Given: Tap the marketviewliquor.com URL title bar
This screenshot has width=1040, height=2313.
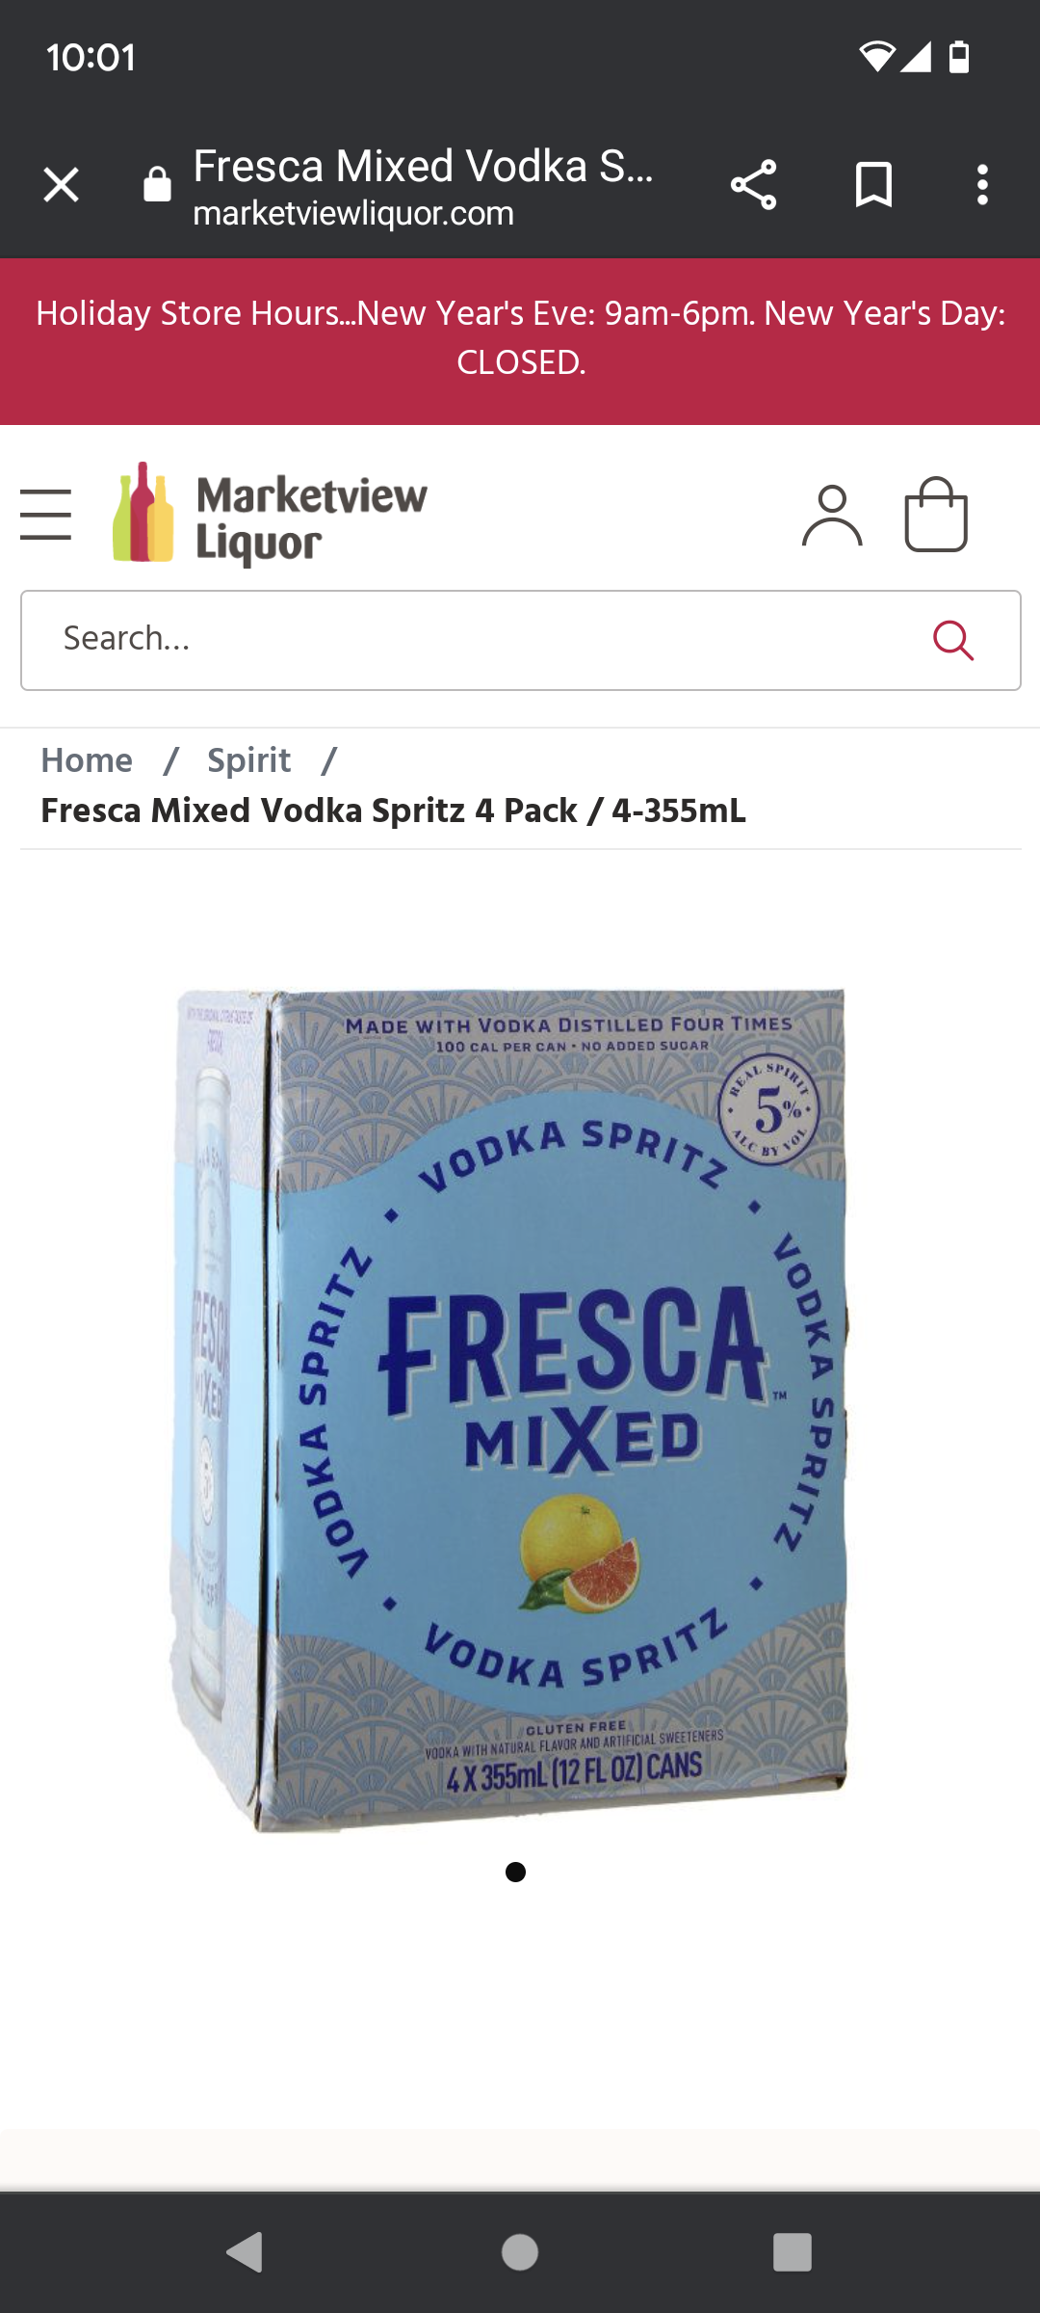Looking at the screenshot, I should (x=424, y=186).
